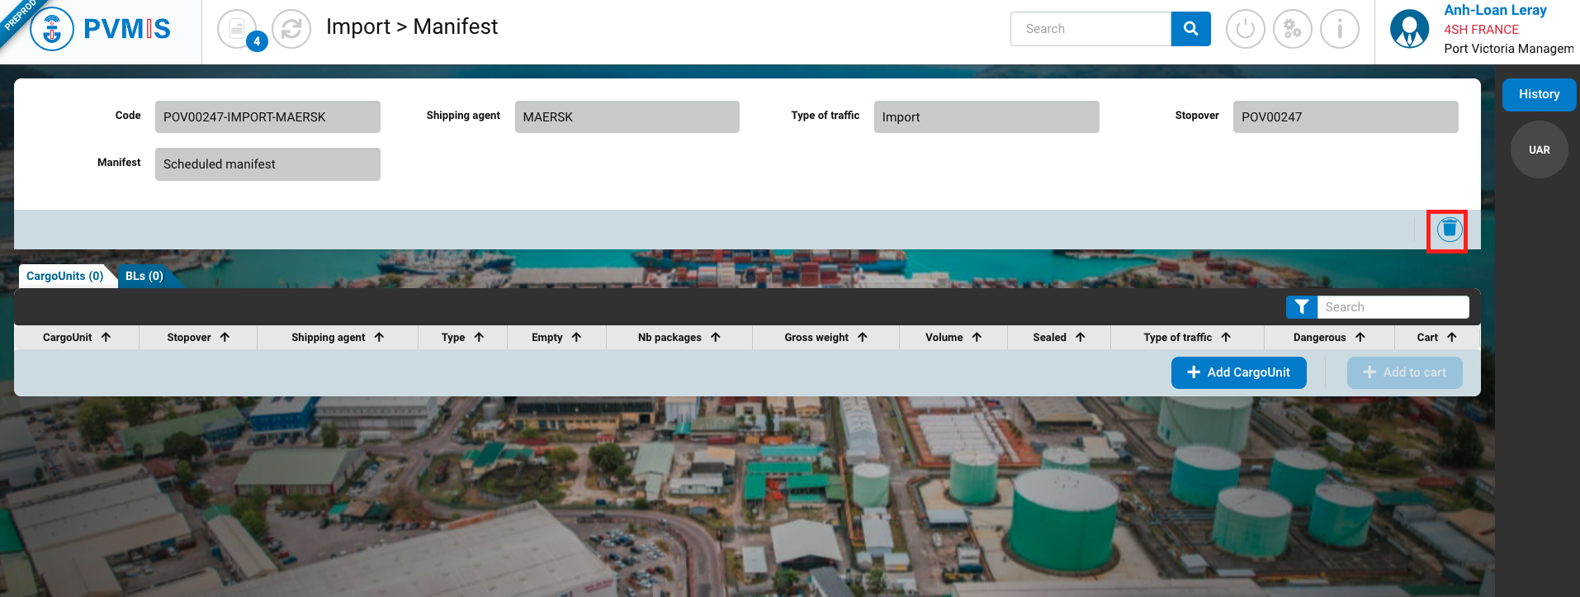The width and height of the screenshot is (1580, 597).
Task: Focus the table Search field
Action: 1393,307
